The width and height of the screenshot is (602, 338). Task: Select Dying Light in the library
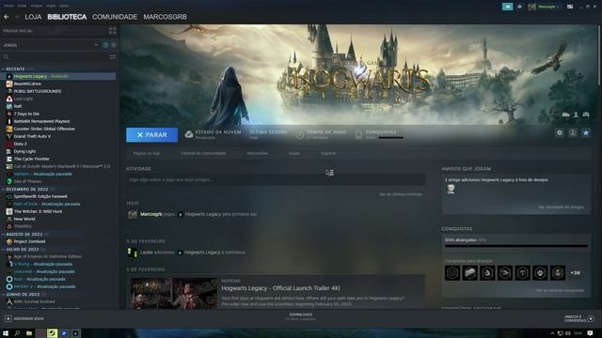coord(24,151)
